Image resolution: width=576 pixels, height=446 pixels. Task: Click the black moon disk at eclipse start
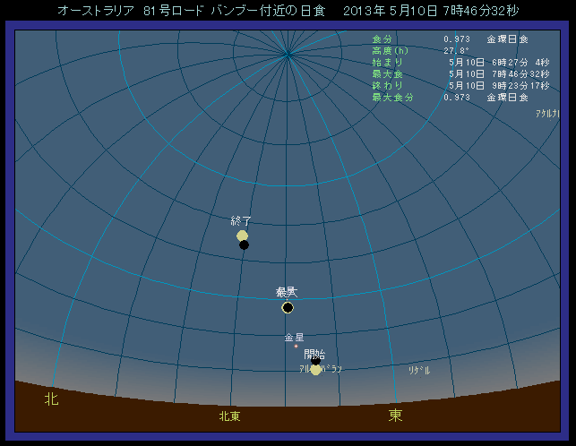[320, 364]
